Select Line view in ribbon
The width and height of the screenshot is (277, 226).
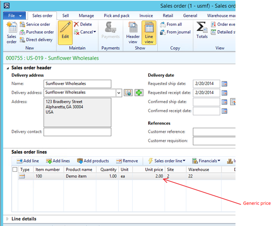[x=149, y=32]
